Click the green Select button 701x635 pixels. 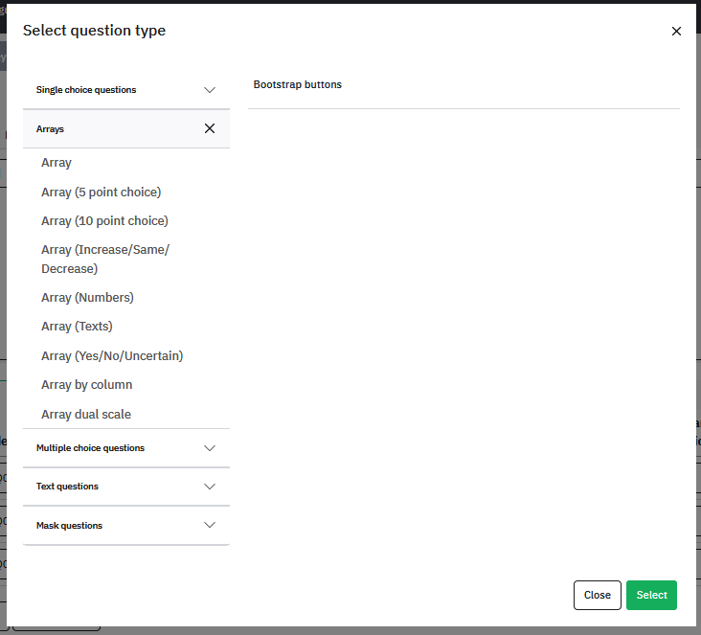tap(651, 595)
